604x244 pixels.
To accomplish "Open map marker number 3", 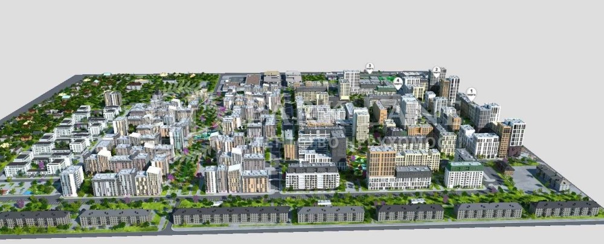I will coord(370,67).
